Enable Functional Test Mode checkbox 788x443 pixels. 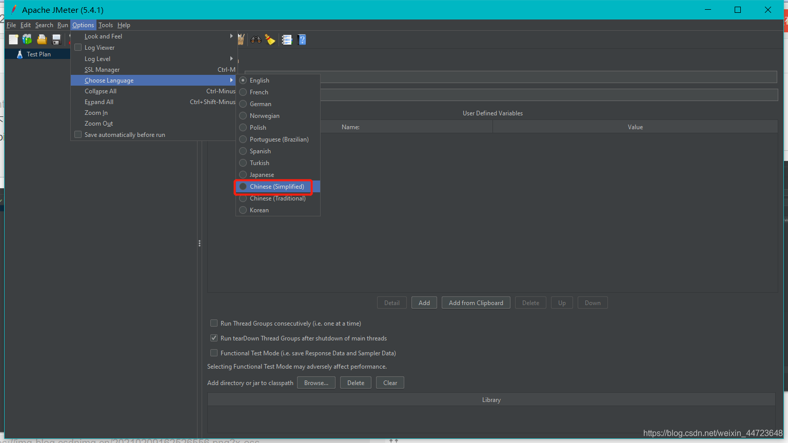[214, 353]
